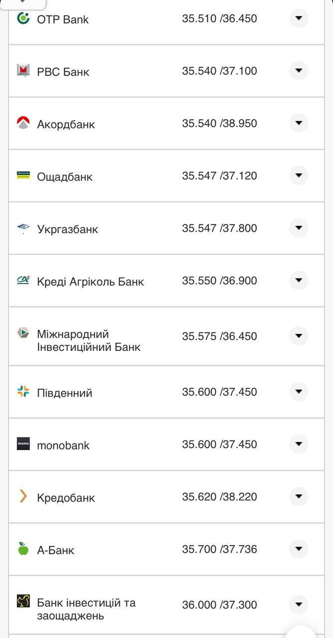
Task: Click the OTP Bank logo icon
Action: [22, 18]
